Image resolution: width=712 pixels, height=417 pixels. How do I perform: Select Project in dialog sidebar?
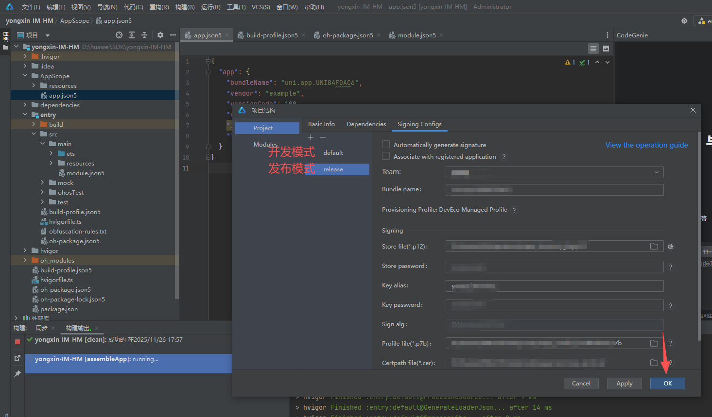(267, 128)
